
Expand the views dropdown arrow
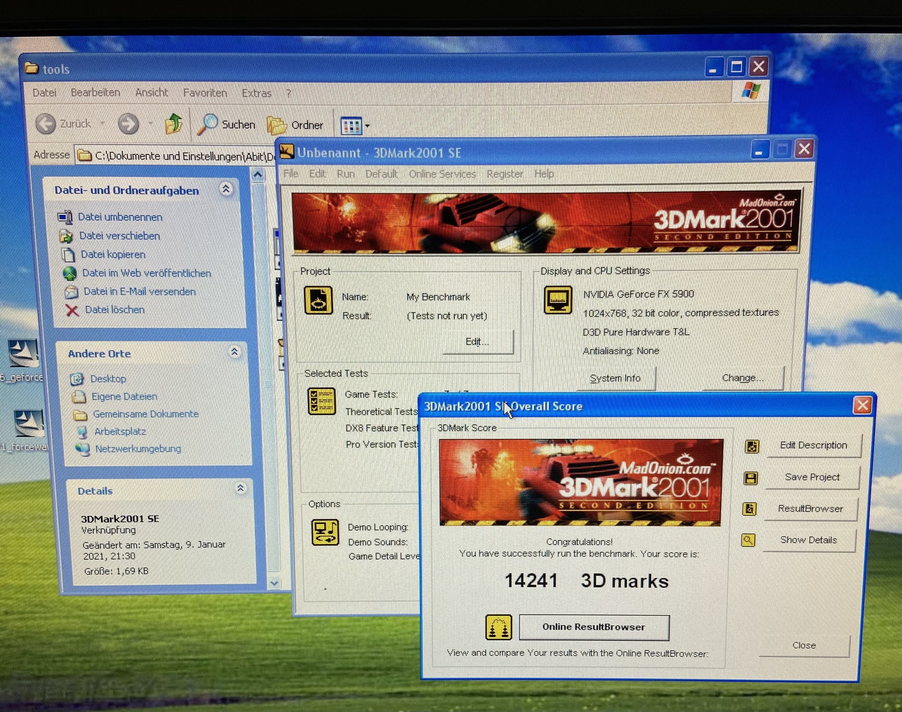(x=367, y=125)
